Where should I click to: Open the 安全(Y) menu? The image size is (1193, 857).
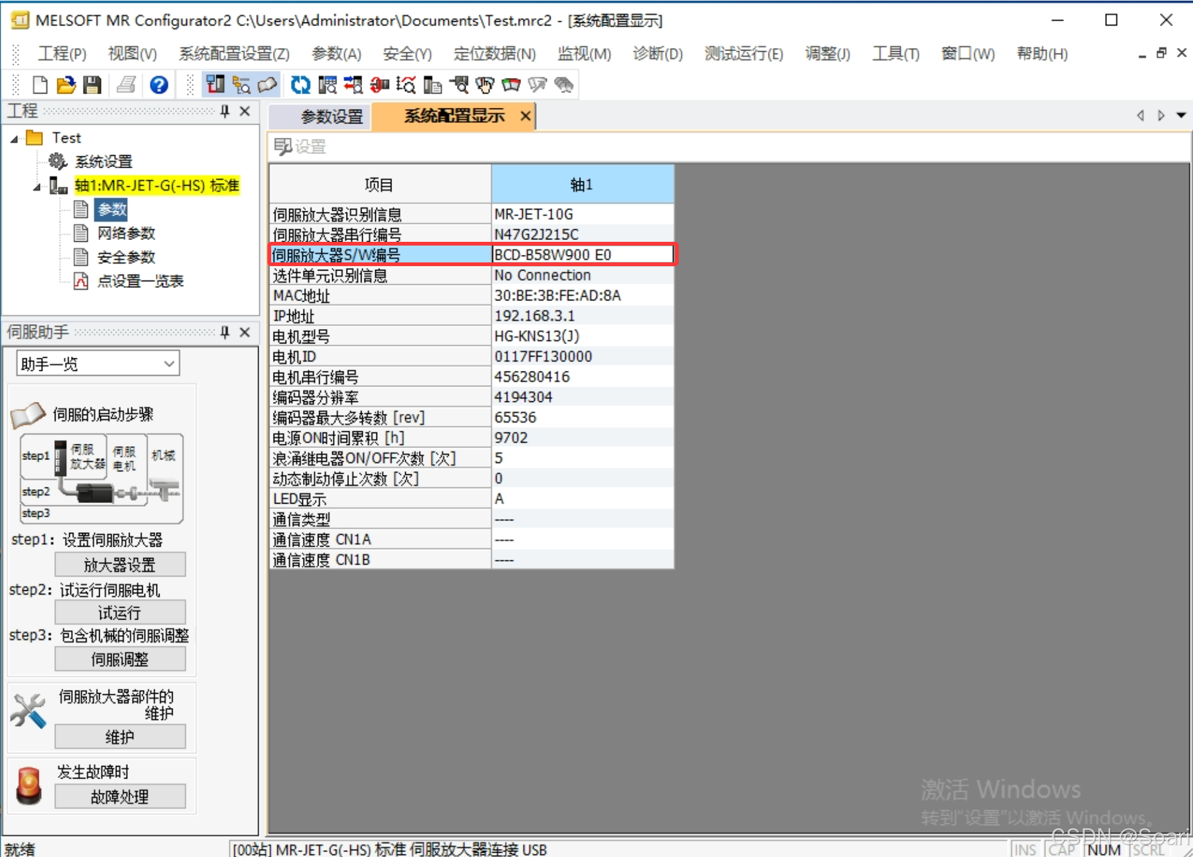407,54
